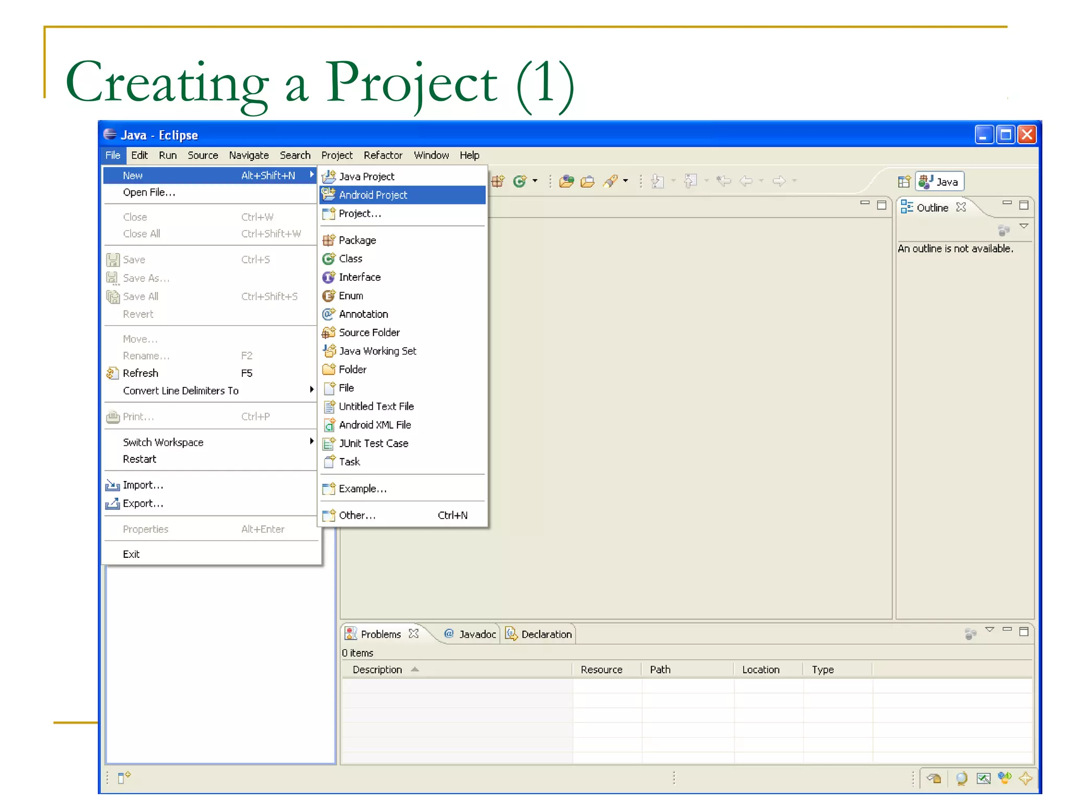Switch to the Java perspective button
This screenshot has width=1070, height=803.
[x=939, y=182]
